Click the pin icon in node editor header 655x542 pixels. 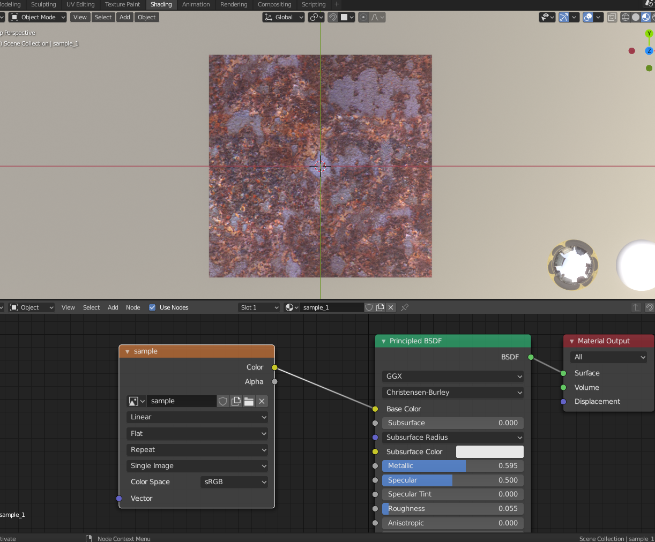(405, 307)
